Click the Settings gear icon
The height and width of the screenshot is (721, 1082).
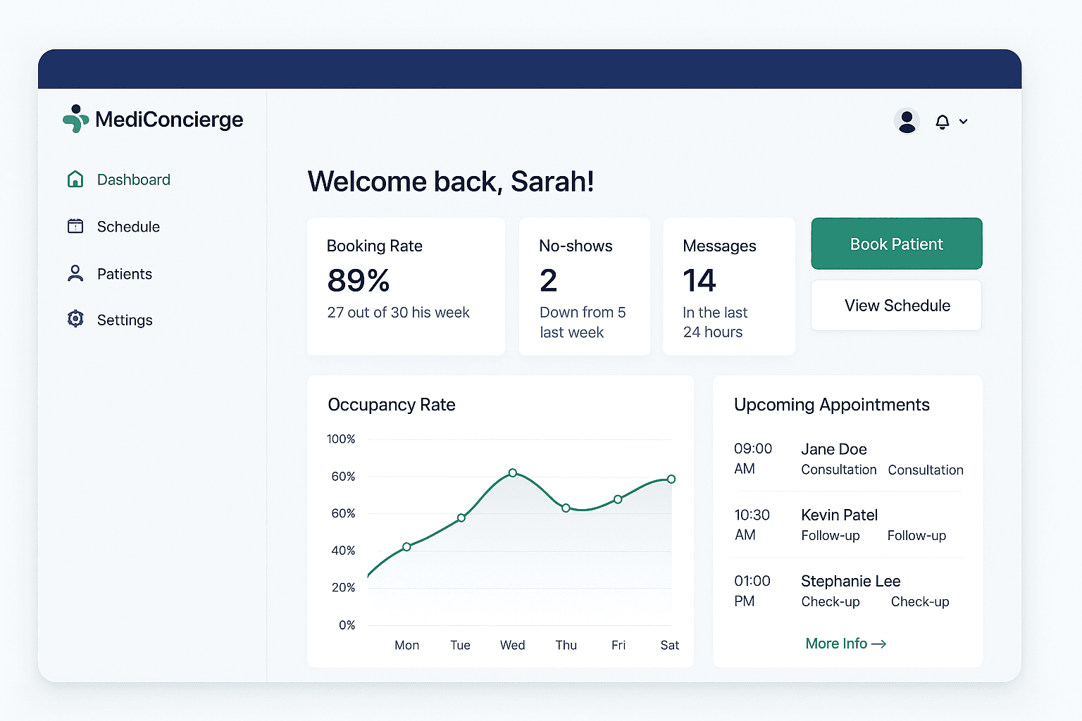(75, 320)
